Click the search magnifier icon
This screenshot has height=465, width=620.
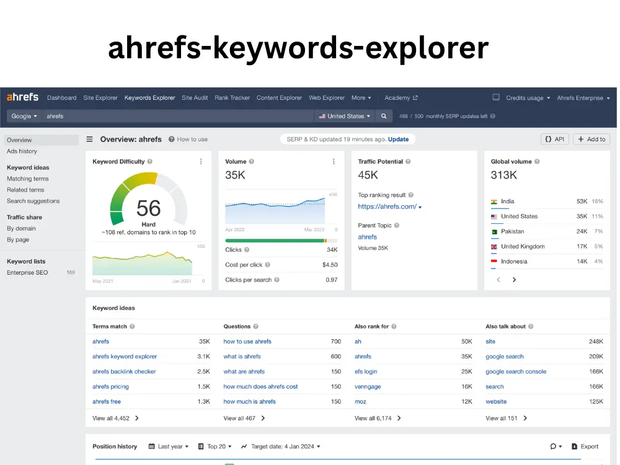tap(384, 117)
